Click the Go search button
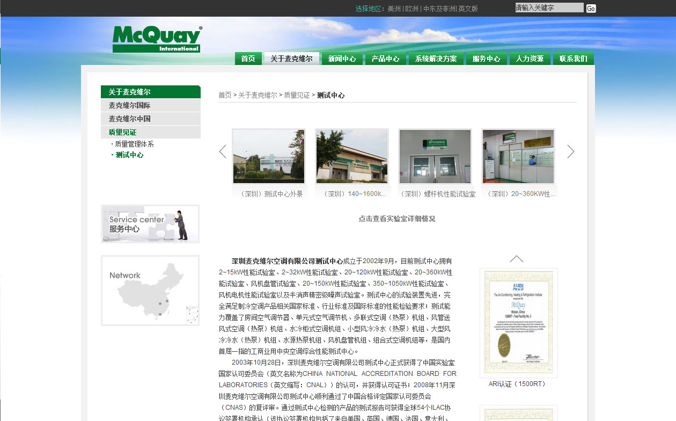Screen dimensions: 676x421 pos(591,9)
